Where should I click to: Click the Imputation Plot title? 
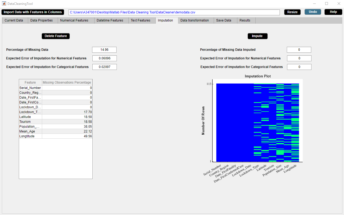pos(258,76)
